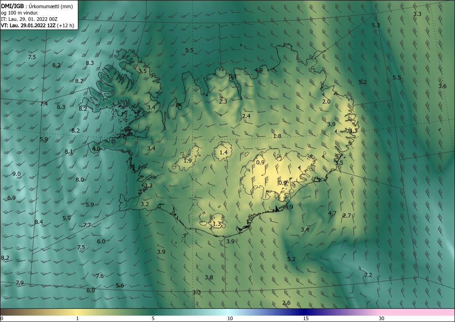The width and height of the screenshot is (455, 322).
Task: Click the 2.7 value on the map
Action: [x=347, y=215]
